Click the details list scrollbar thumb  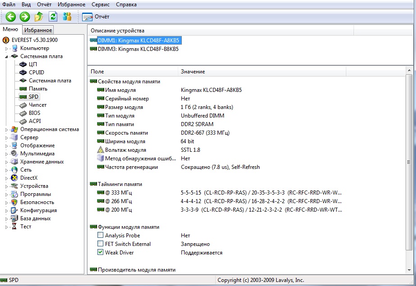(x=409, y=162)
